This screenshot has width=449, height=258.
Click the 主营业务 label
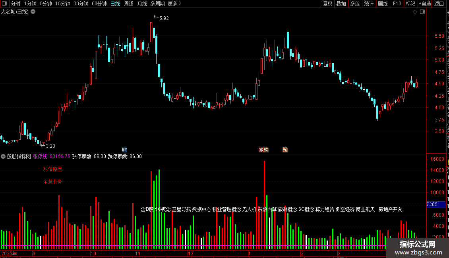point(53,182)
